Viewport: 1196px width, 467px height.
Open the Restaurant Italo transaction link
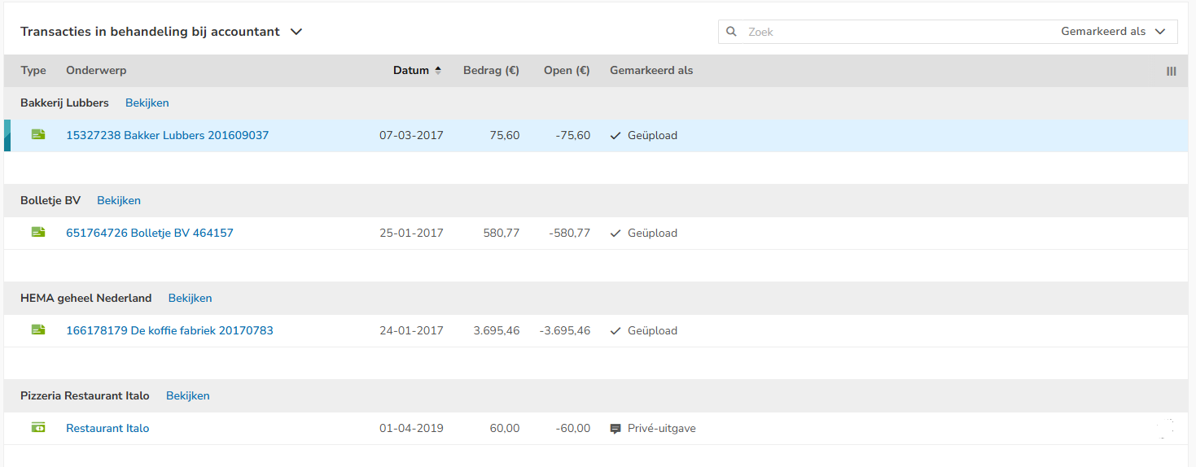pyautogui.click(x=107, y=429)
